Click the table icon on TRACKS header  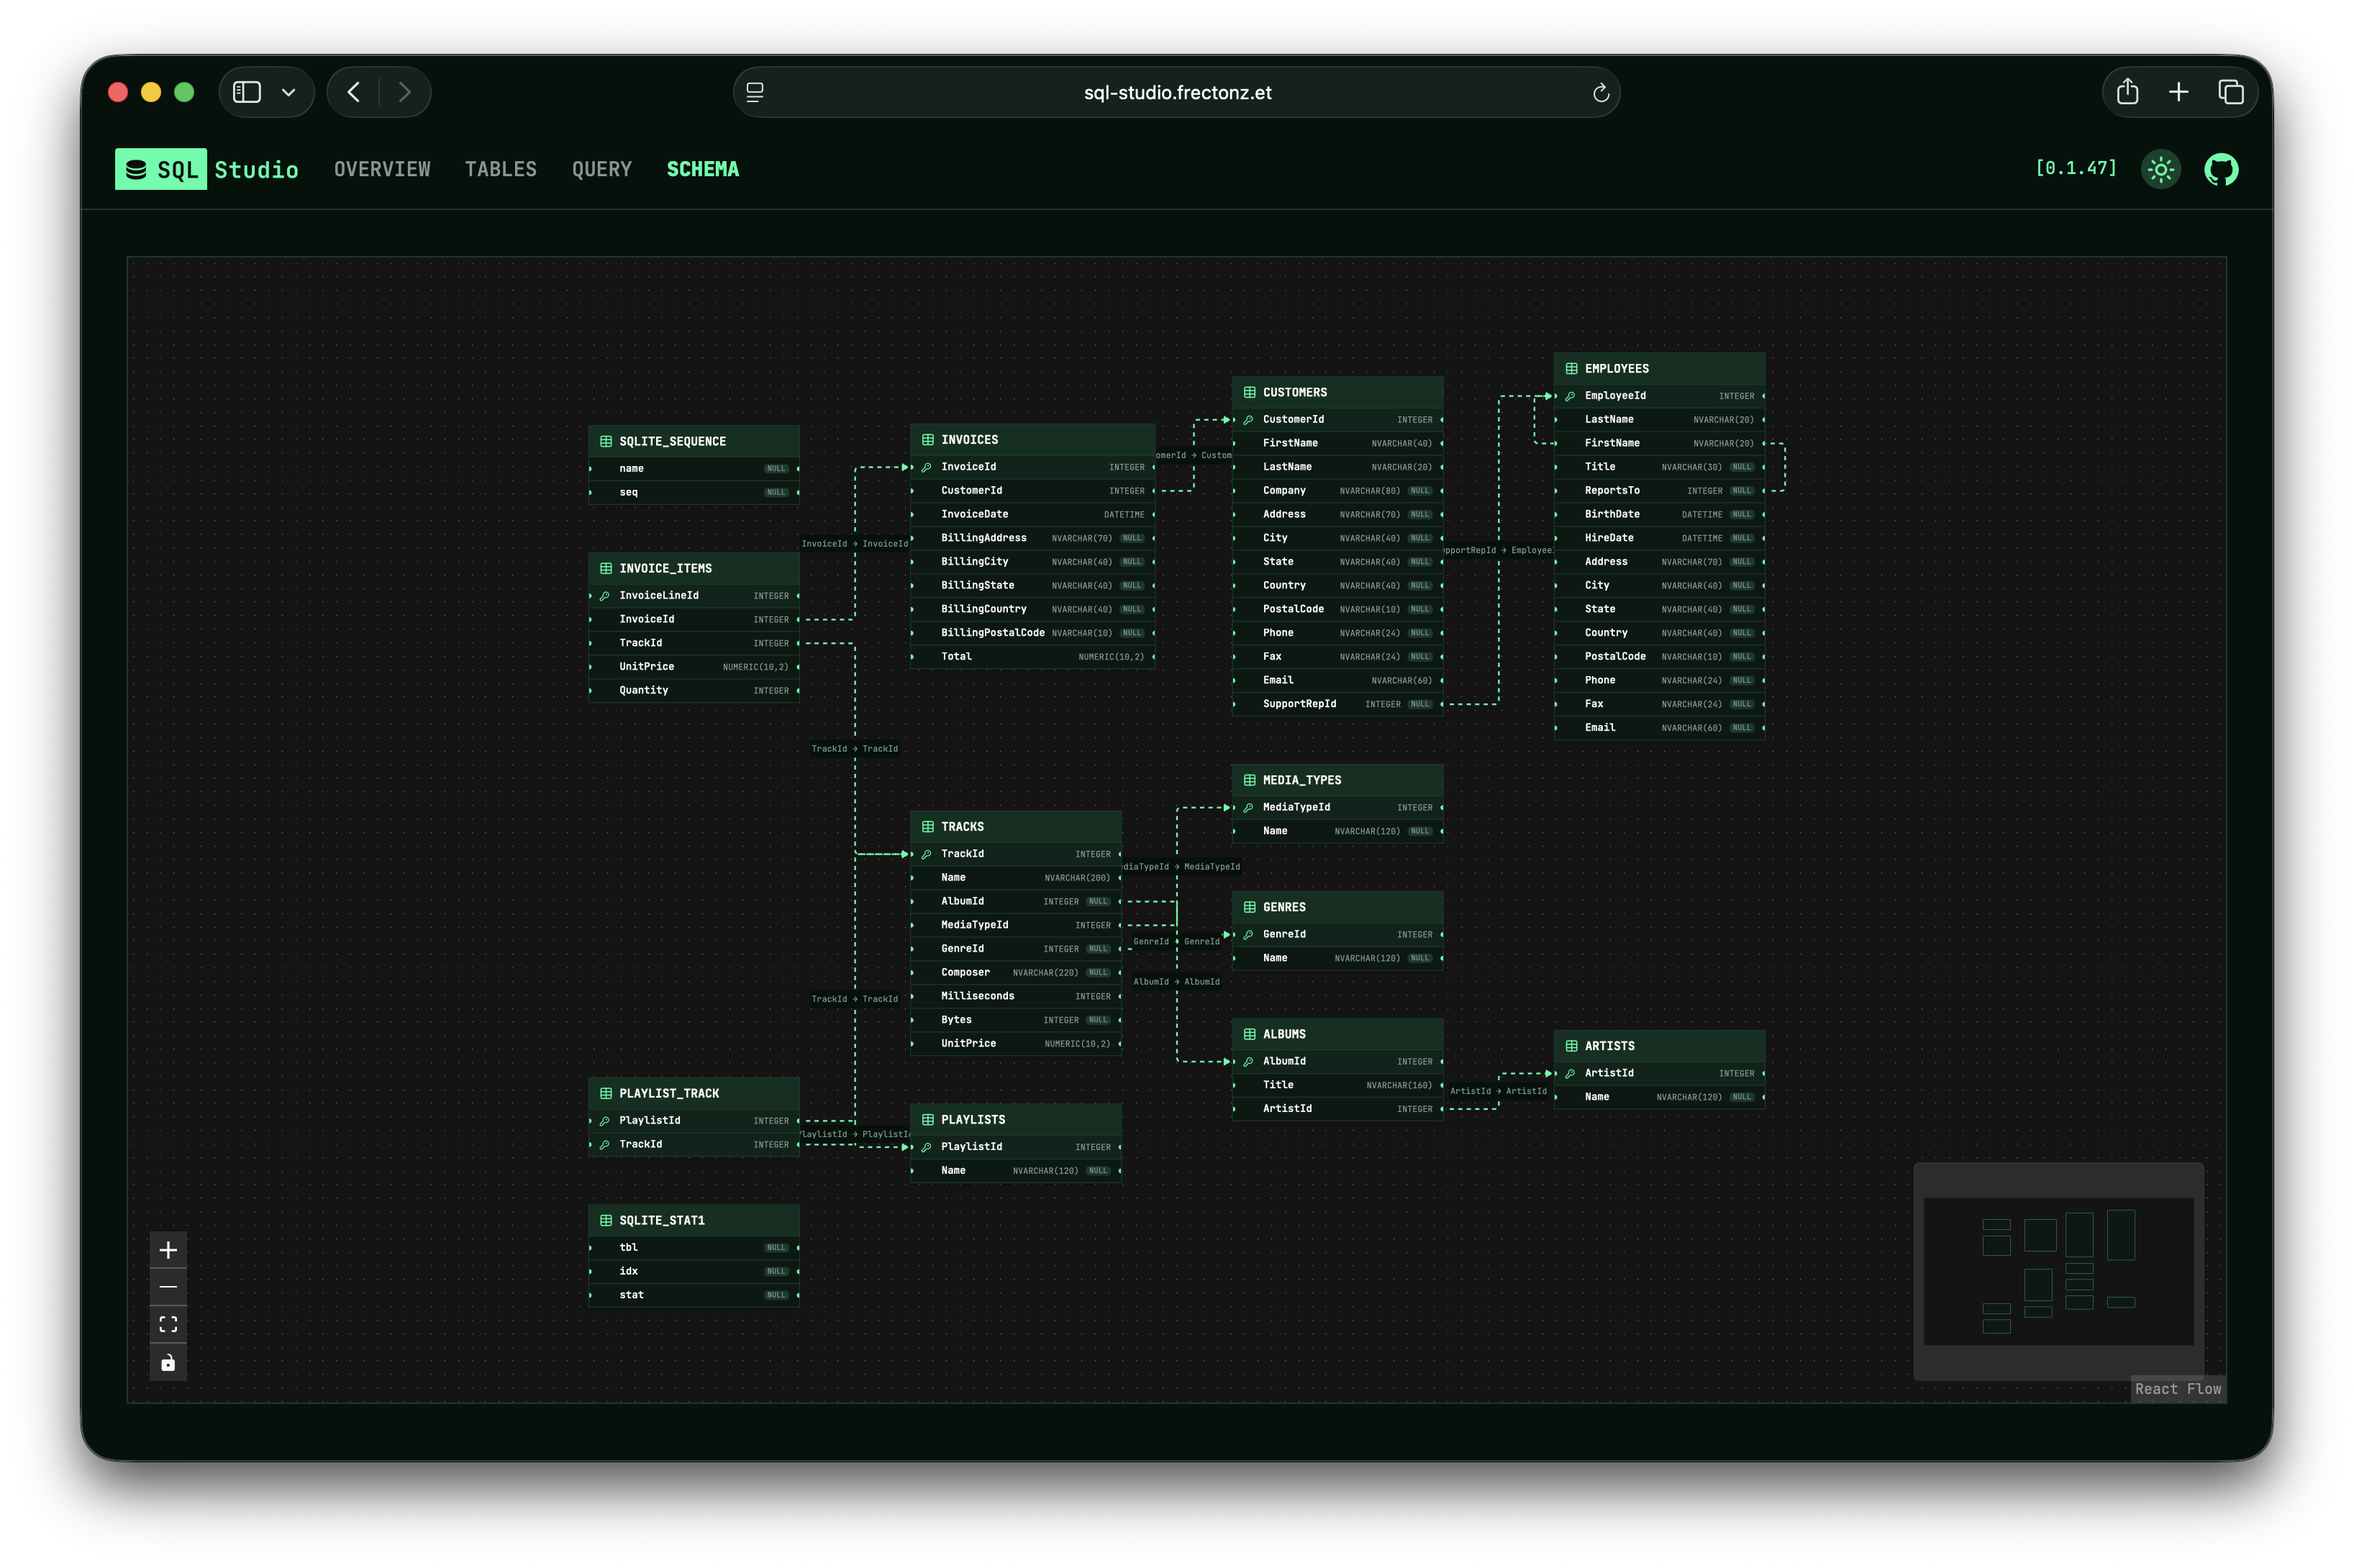928,827
